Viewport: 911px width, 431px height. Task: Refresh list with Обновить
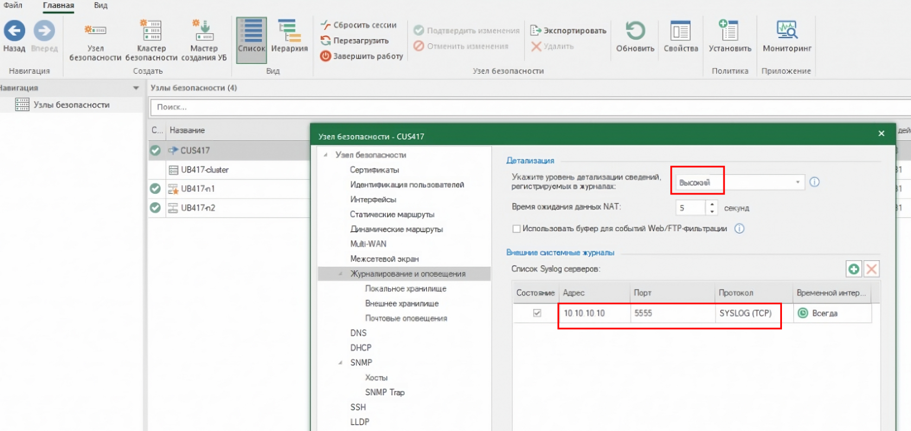click(635, 36)
